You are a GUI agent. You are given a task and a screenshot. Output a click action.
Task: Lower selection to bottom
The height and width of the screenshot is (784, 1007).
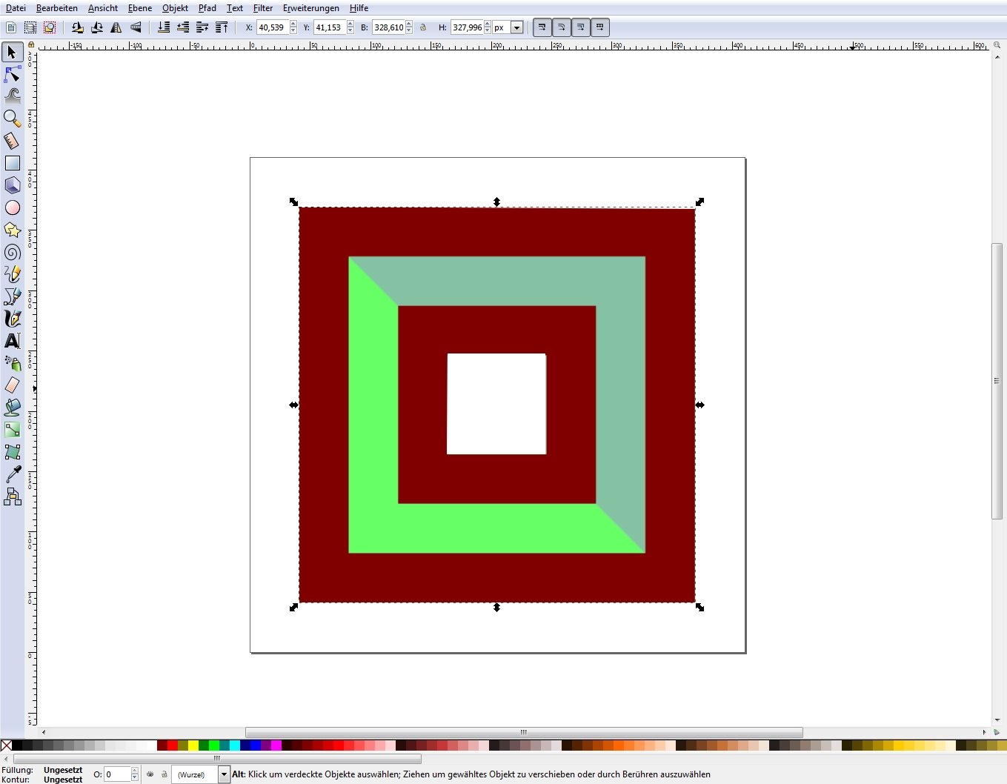[x=164, y=27]
